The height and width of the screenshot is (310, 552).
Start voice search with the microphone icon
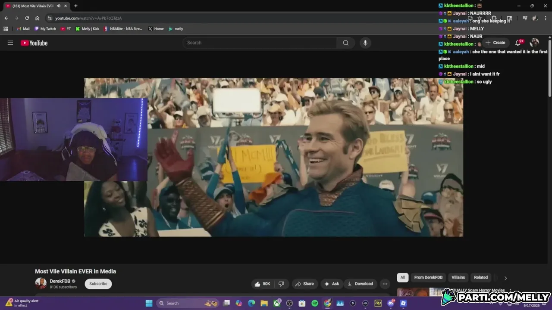[365, 43]
